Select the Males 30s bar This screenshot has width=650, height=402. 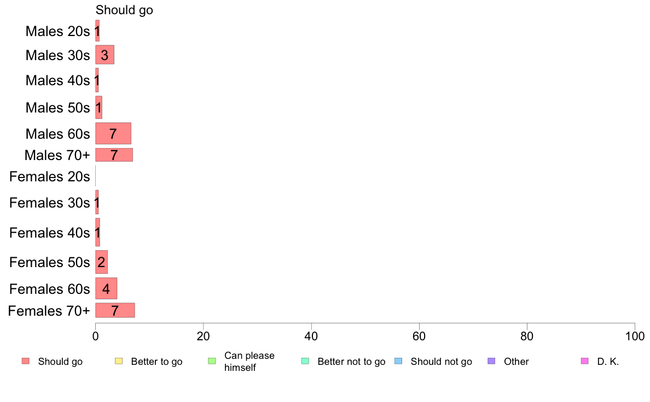105,55
